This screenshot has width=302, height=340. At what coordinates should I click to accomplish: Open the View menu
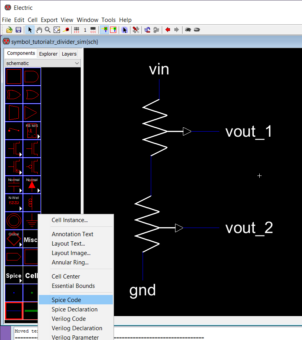[x=67, y=20]
